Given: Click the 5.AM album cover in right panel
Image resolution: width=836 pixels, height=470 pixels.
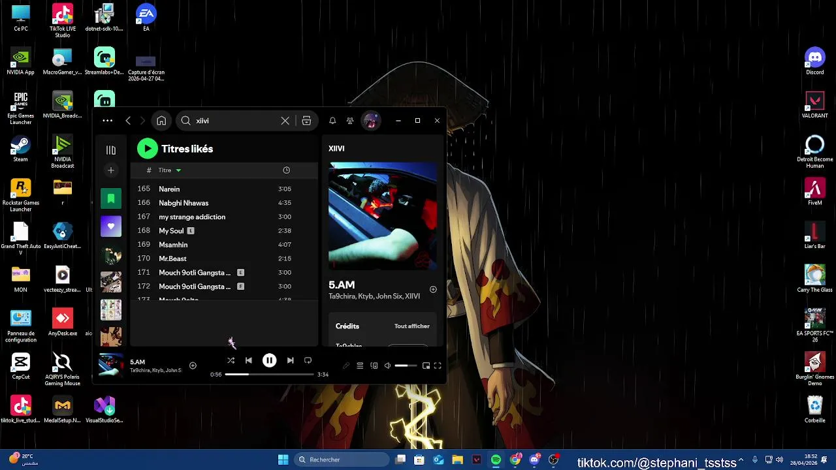Looking at the screenshot, I should (383, 216).
